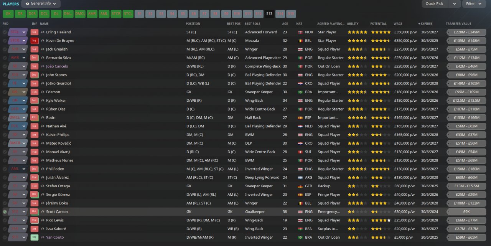The width and height of the screenshot is (491, 246).
Task: Click Scott Carson's £9K transfer value button
Action: (466, 212)
